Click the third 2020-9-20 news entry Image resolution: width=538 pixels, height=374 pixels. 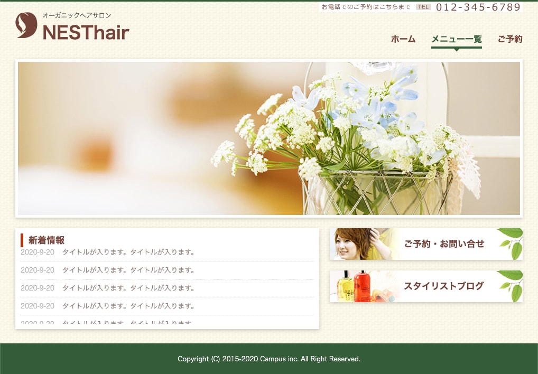(167, 288)
